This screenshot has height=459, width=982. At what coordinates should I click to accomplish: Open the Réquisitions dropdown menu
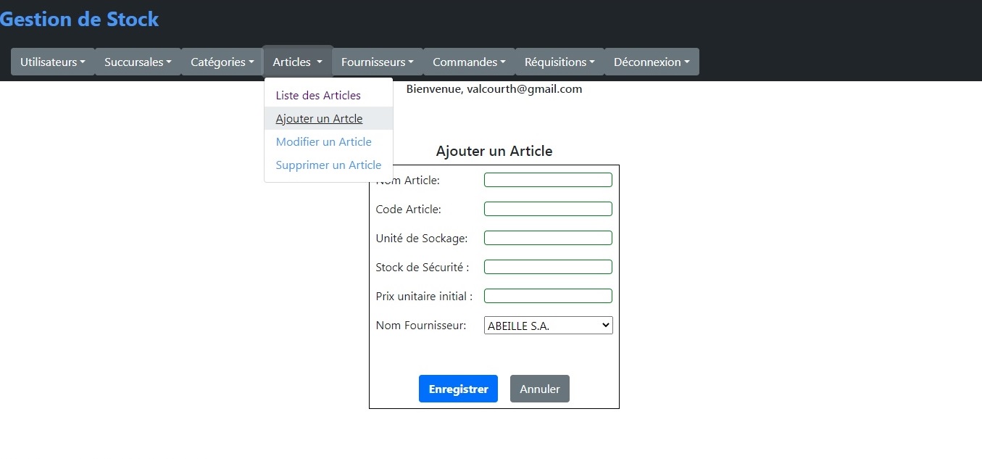(x=559, y=62)
